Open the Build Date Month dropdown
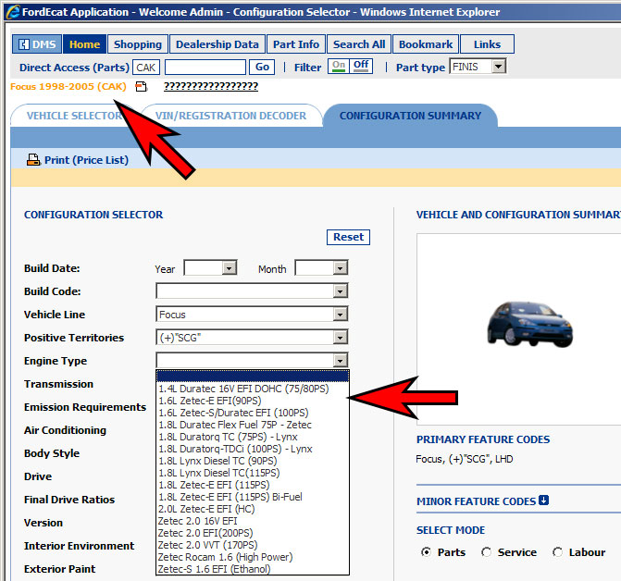Screen dimensions: 621x581 click(x=340, y=268)
